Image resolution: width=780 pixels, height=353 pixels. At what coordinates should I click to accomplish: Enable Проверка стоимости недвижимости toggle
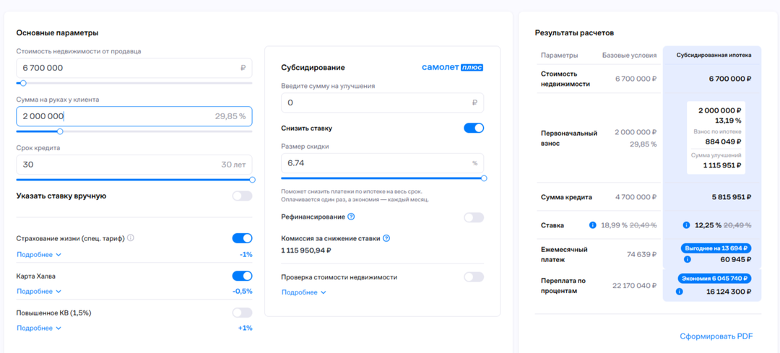(474, 277)
